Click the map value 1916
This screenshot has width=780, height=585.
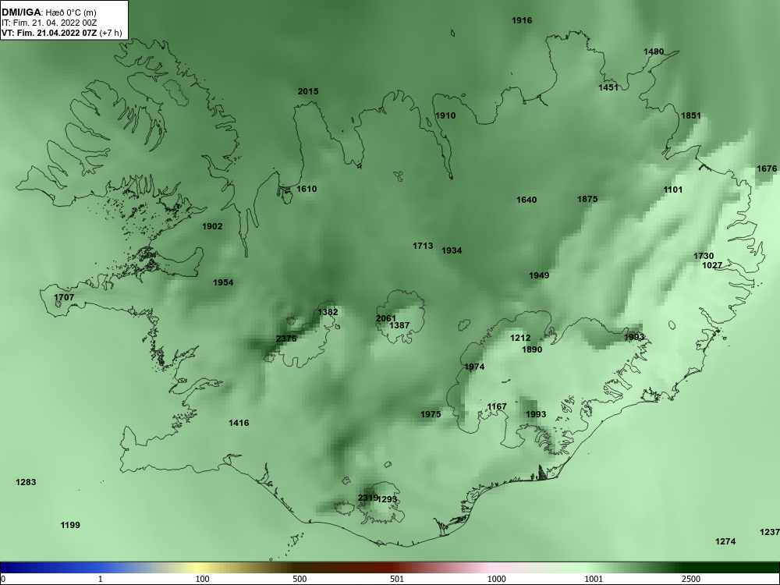tap(522, 20)
